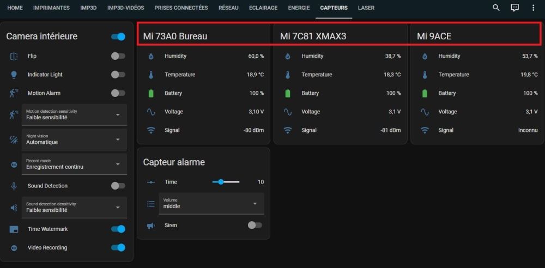The height and width of the screenshot is (268, 545).
Task: Open the 53,7 % humidity value
Action: pyautogui.click(x=530, y=56)
